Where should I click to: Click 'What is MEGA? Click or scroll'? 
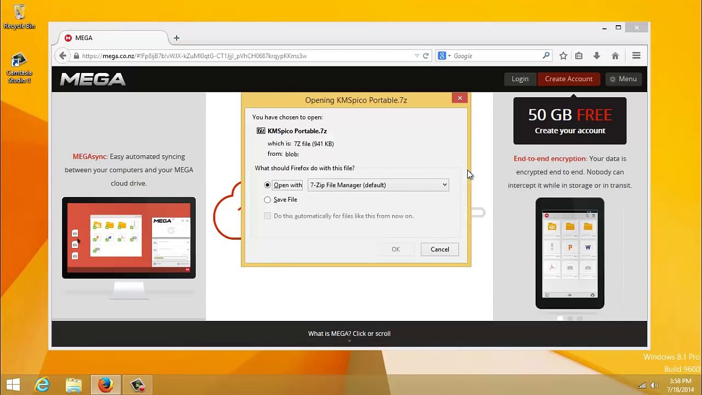pyautogui.click(x=349, y=334)
